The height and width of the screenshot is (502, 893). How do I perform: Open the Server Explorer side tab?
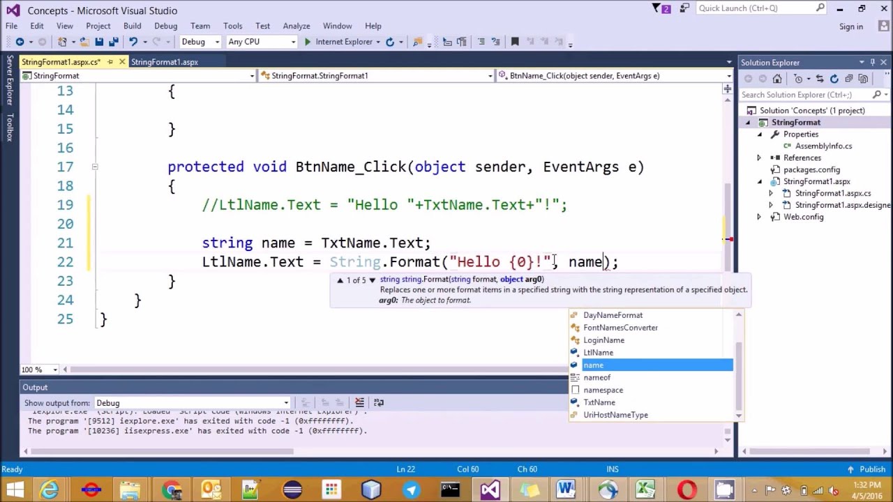[9, 80]
